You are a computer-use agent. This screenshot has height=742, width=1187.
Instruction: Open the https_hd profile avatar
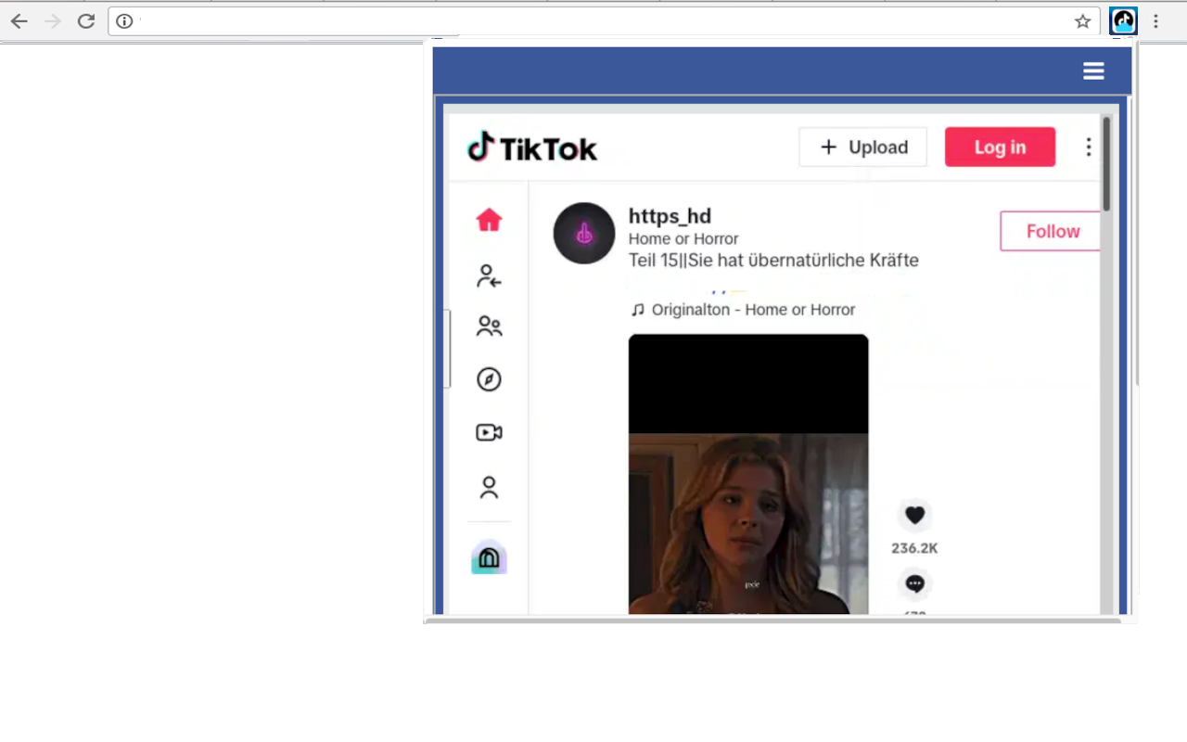584,233
